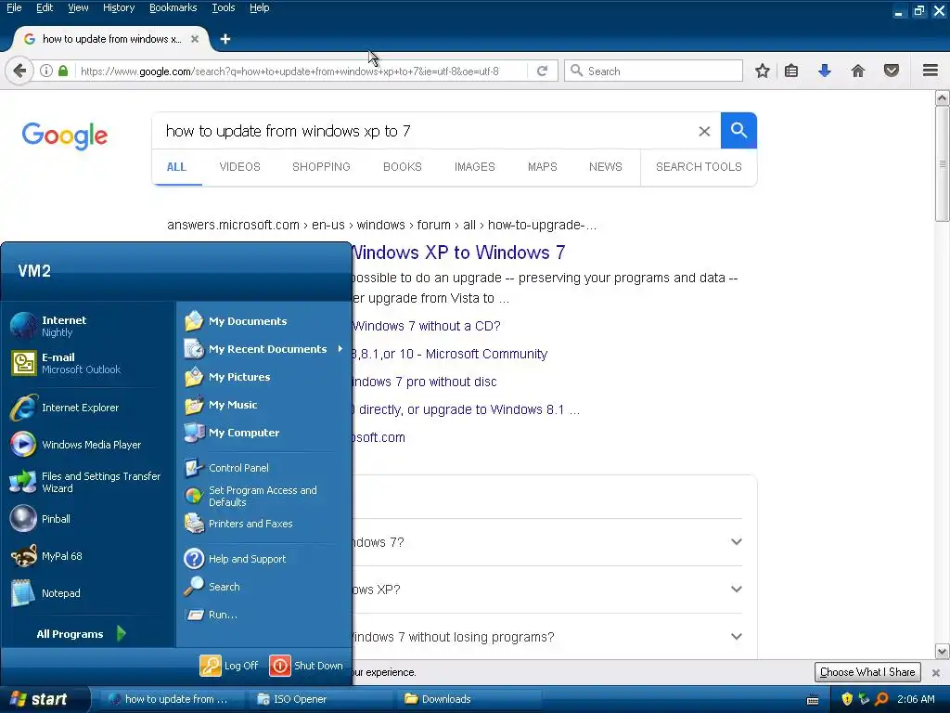The image size is (950, 713).
Task: Expand the question ending 'ndows 7?'
Action: (546, 542)
